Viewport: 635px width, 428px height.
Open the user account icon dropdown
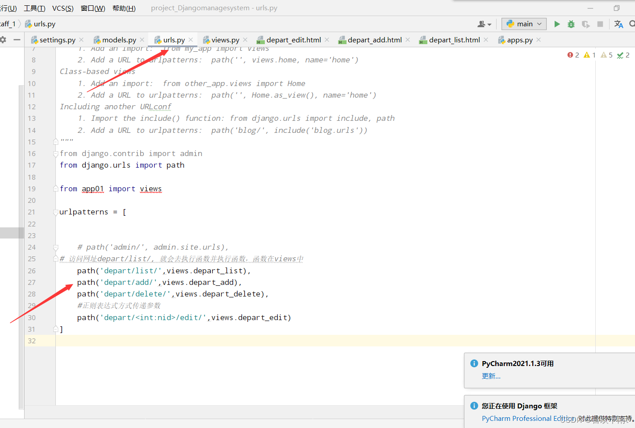point(485,24)
